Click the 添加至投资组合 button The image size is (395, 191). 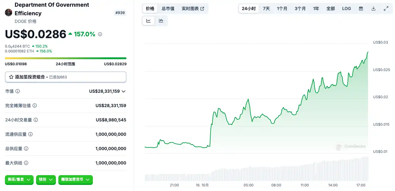pyautogui.click(x=66, y=77)
